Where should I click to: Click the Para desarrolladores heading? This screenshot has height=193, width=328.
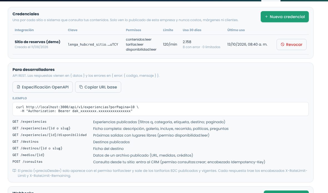pos(33,70)
